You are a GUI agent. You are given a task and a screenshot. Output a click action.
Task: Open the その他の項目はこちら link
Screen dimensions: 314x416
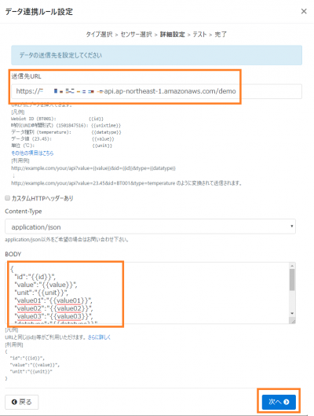32,153
